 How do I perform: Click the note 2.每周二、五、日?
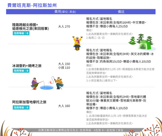tap(95, 38)
